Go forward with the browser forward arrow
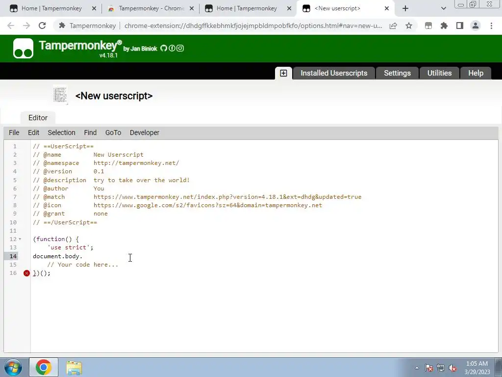This screenshot has width=502, height=377. tap(26, 26)
